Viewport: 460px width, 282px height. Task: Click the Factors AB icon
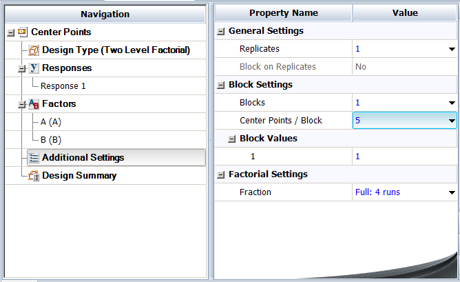pyautogui.click(x=34, y=104)
